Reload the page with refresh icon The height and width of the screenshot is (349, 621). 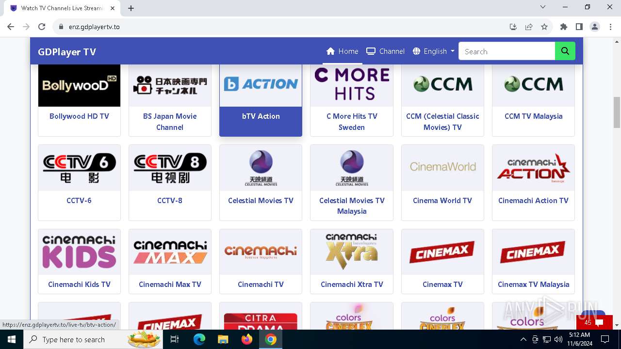coord(42,27)
